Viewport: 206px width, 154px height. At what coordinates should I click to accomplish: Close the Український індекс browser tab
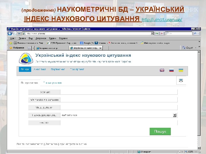tap(100, 48)
